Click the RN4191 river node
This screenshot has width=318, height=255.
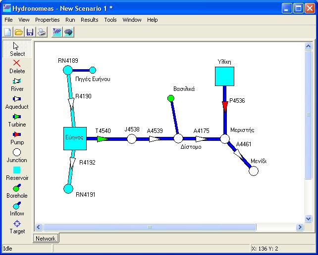click(x=68, y=189)
